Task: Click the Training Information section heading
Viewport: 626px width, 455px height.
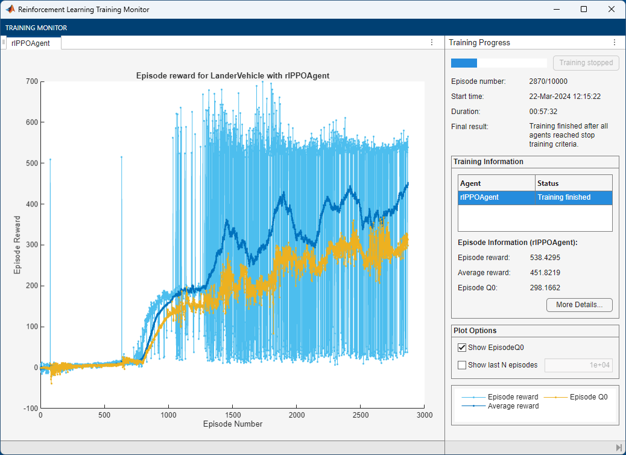Action: pyautogui.click(x=488, y=162)
